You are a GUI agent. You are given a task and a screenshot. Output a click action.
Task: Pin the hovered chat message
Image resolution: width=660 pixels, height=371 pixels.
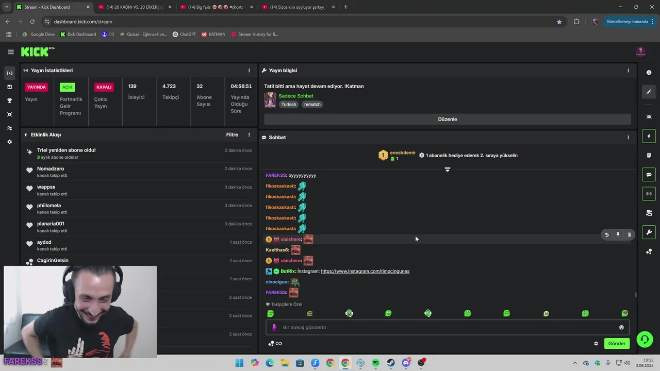pos(618,235)
